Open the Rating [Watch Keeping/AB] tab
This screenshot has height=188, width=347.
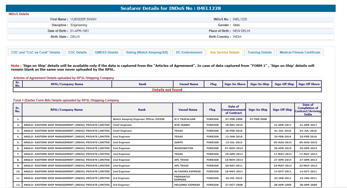(147, 53)
